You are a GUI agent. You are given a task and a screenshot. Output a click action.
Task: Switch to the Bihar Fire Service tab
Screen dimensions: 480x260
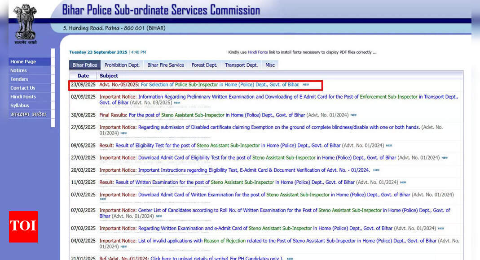(x=166, y=65)
